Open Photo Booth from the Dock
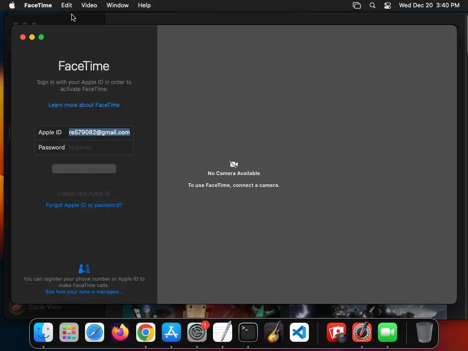This screenshot has width=468, height=351. pos(336,332)
